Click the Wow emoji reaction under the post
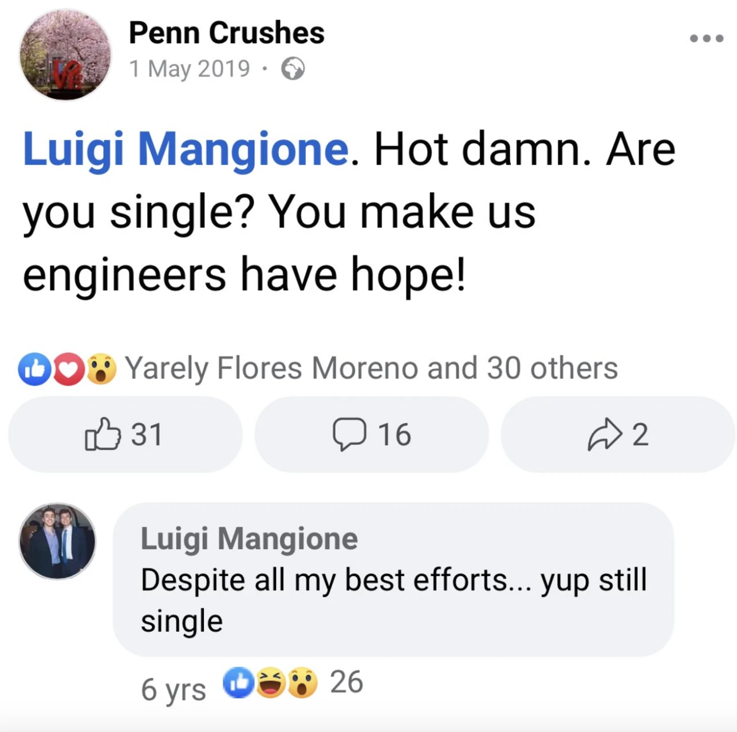The width and height of the screenshot is (737, 732). click(101, 369)
